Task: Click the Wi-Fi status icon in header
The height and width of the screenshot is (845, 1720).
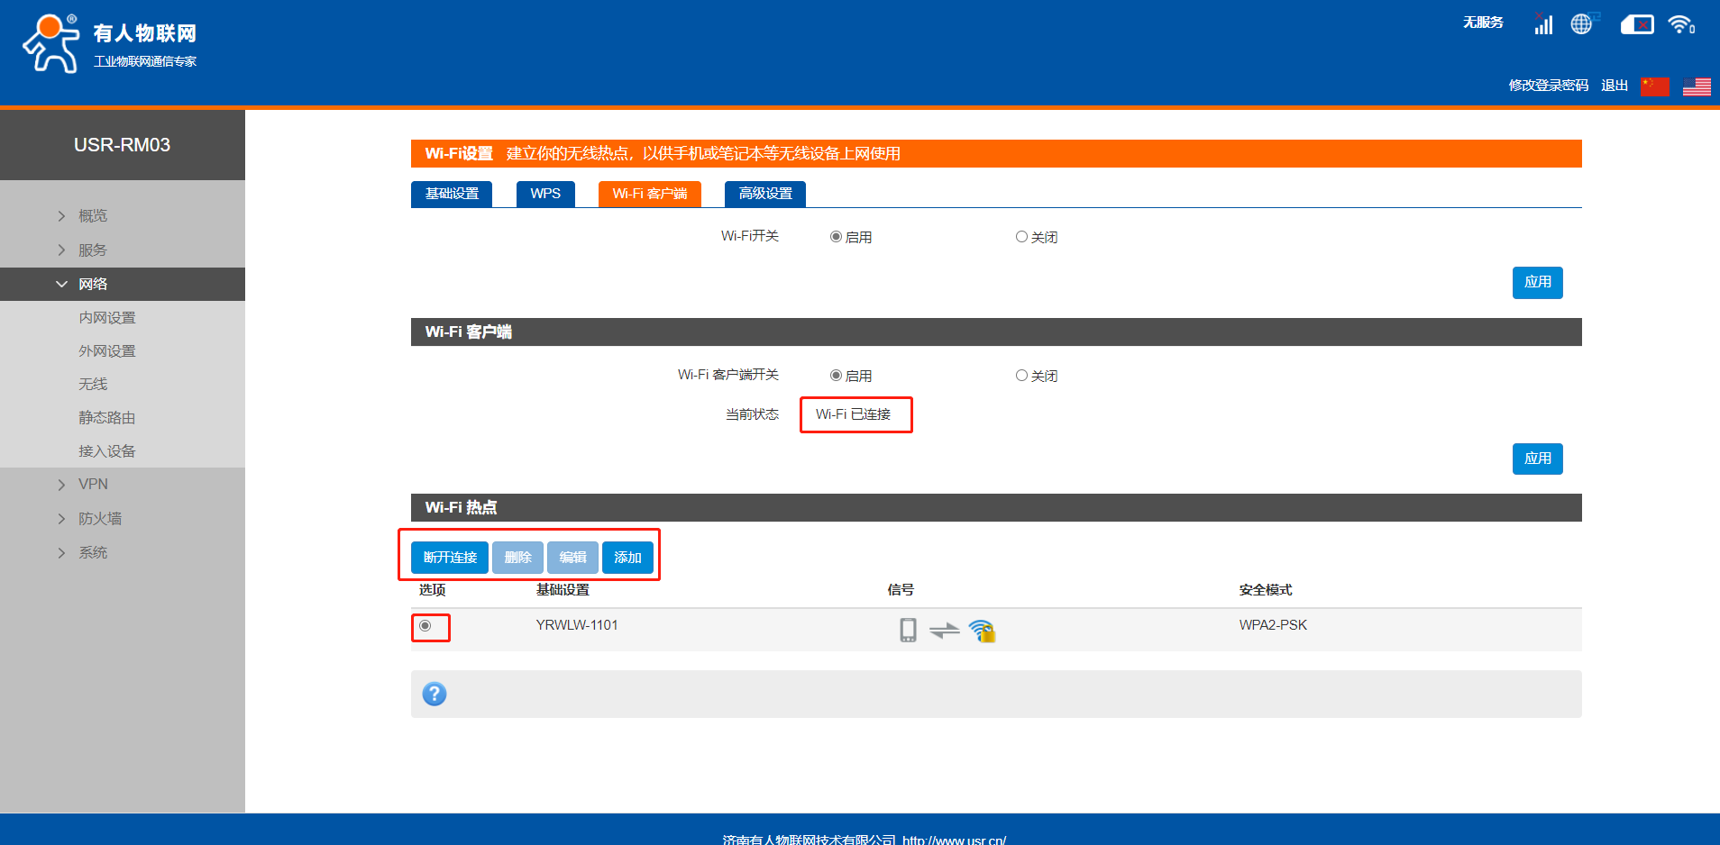Action: (1679, 24)
